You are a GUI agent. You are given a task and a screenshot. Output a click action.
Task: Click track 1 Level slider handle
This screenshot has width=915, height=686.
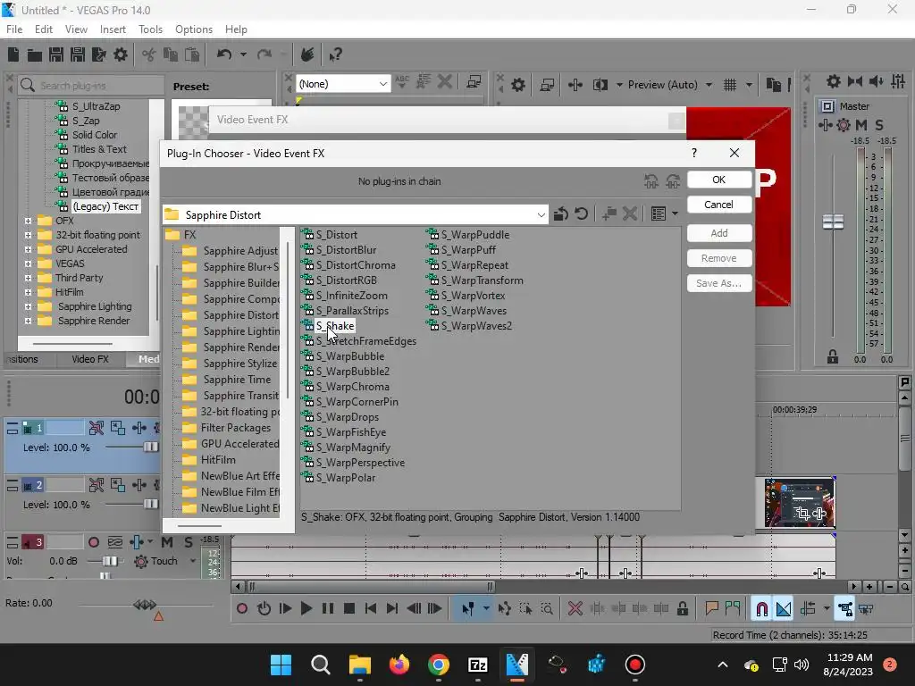[x=150, y=448]
